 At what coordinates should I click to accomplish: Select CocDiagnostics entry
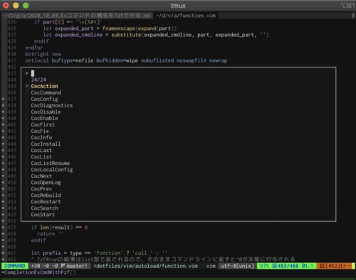[52, 105]
